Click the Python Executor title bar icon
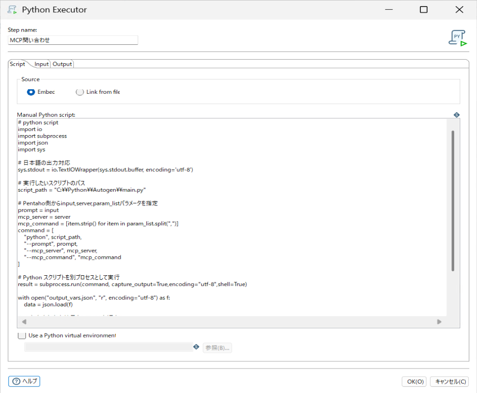 click(x=12, y=10)
